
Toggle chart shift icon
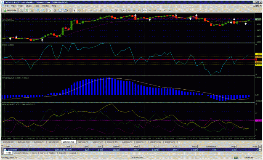click(55, 11)
